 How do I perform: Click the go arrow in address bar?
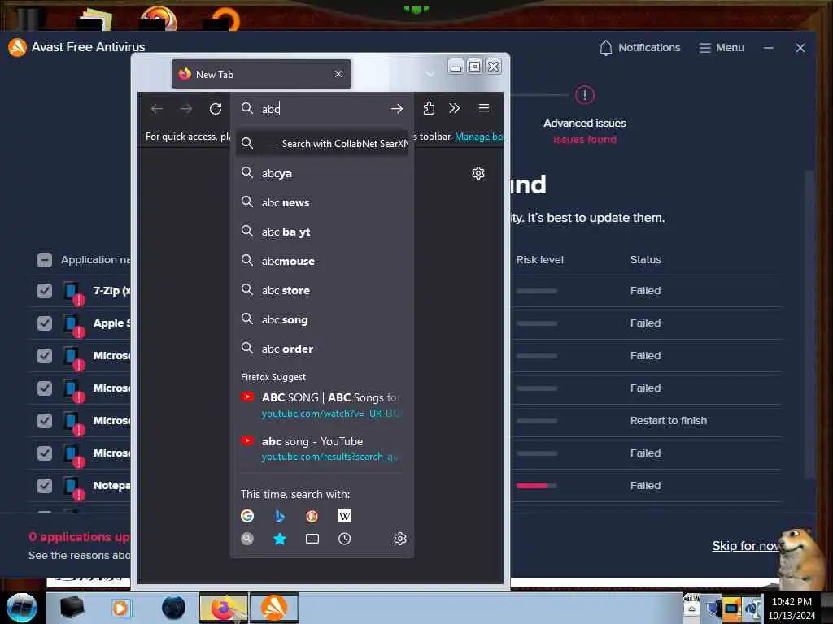point(397,109)
